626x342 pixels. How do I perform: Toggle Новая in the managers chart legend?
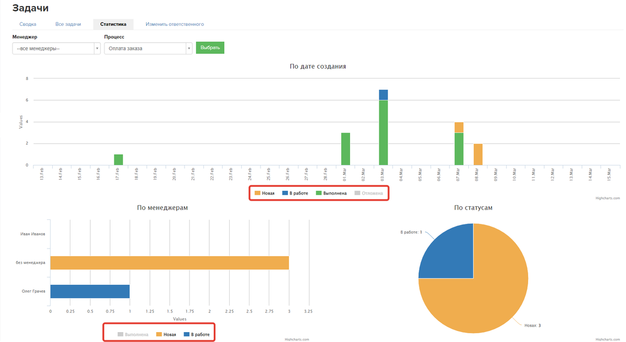166,334
